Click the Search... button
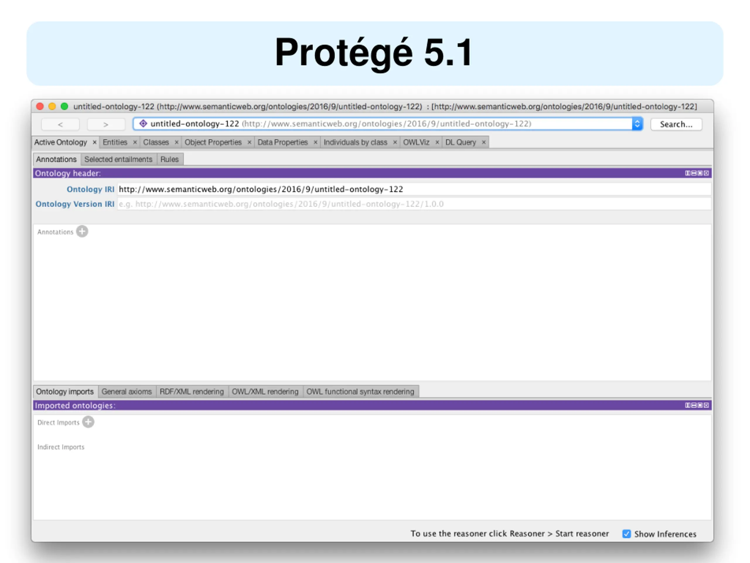 point(676,124)
